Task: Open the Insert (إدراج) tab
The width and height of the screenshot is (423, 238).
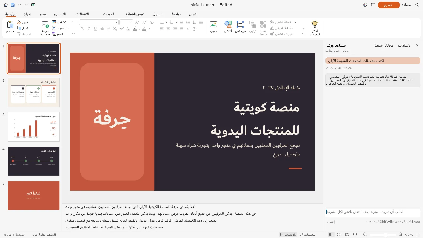Action: 27,14
